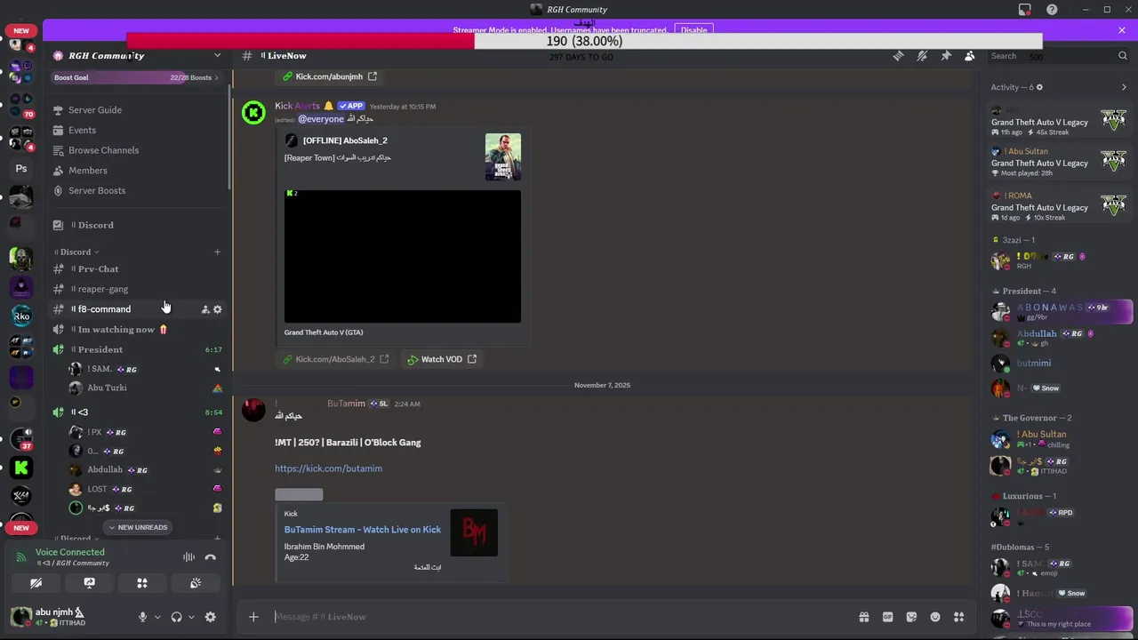
Task: Open BuTamim Stream - Watch Live on Kick
Action: (362, 529)
